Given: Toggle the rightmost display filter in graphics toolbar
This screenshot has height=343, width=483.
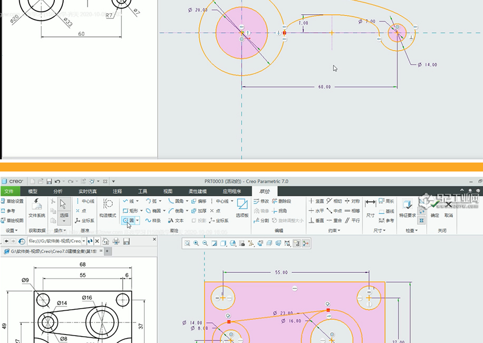Looking at the screenshot, I should pyautogui.click(x=306, y=243).
